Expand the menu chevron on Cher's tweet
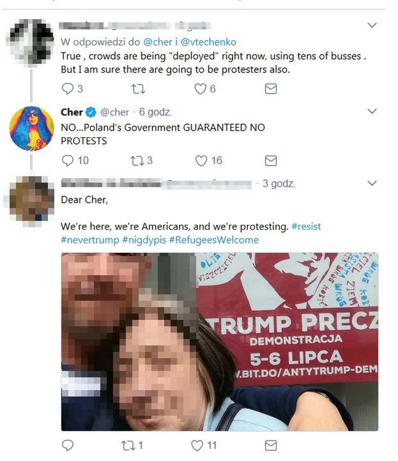The height and width of the screenshot is (461, 398). [x=372, y=112]
